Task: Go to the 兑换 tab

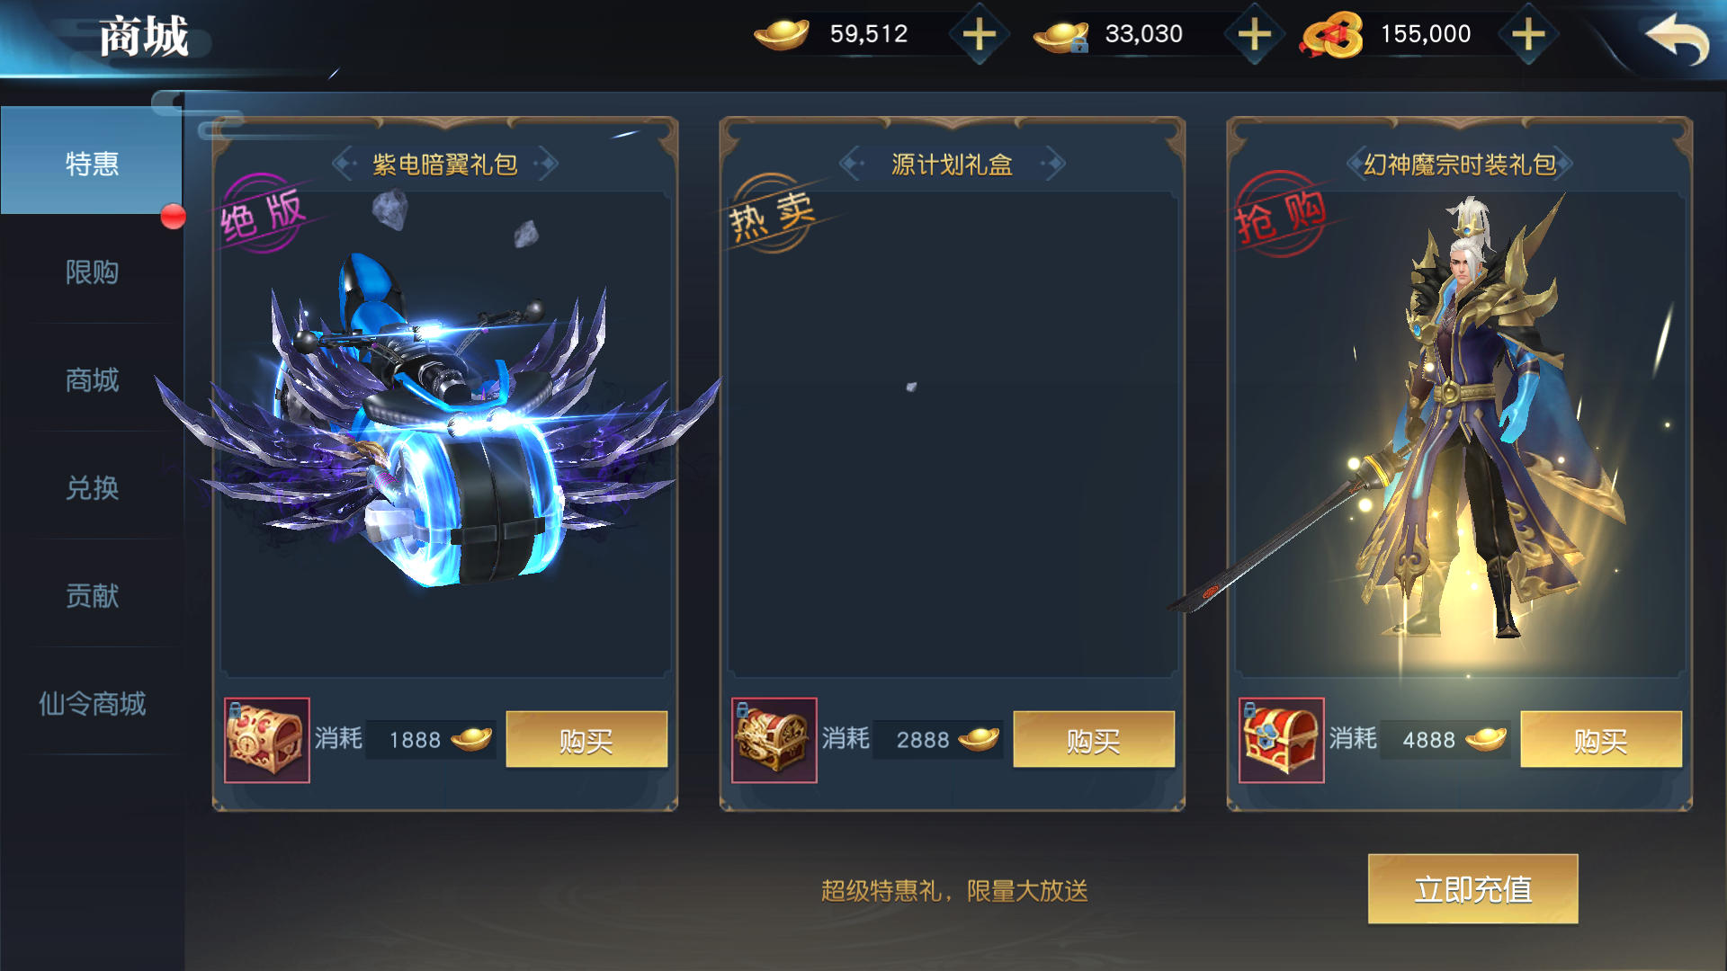Action: [x=92, y=487]
